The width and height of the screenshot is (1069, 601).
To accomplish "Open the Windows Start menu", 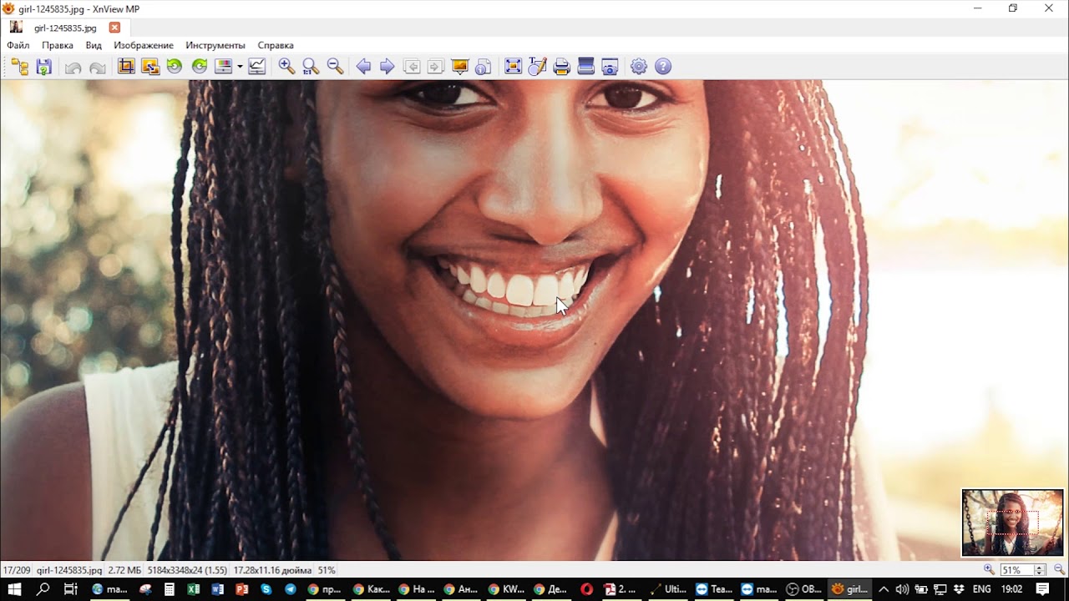I will (14, 588).
